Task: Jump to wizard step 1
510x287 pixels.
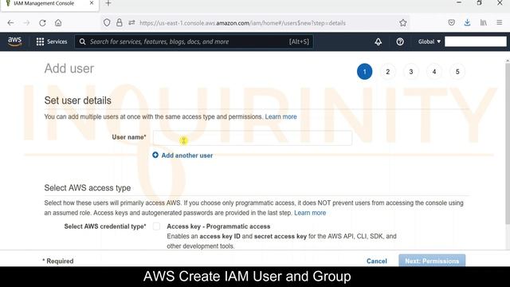Action: coord(365,72)
